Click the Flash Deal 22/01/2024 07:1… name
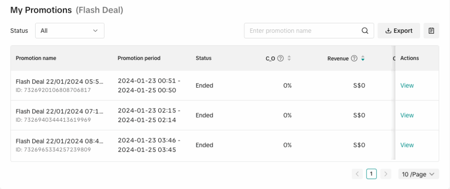 tap(59, 111)
